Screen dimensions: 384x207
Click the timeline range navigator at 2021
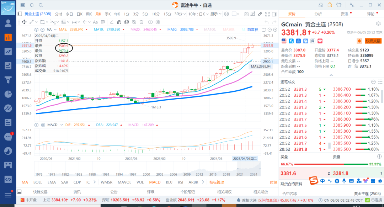[x=240, y=174]
